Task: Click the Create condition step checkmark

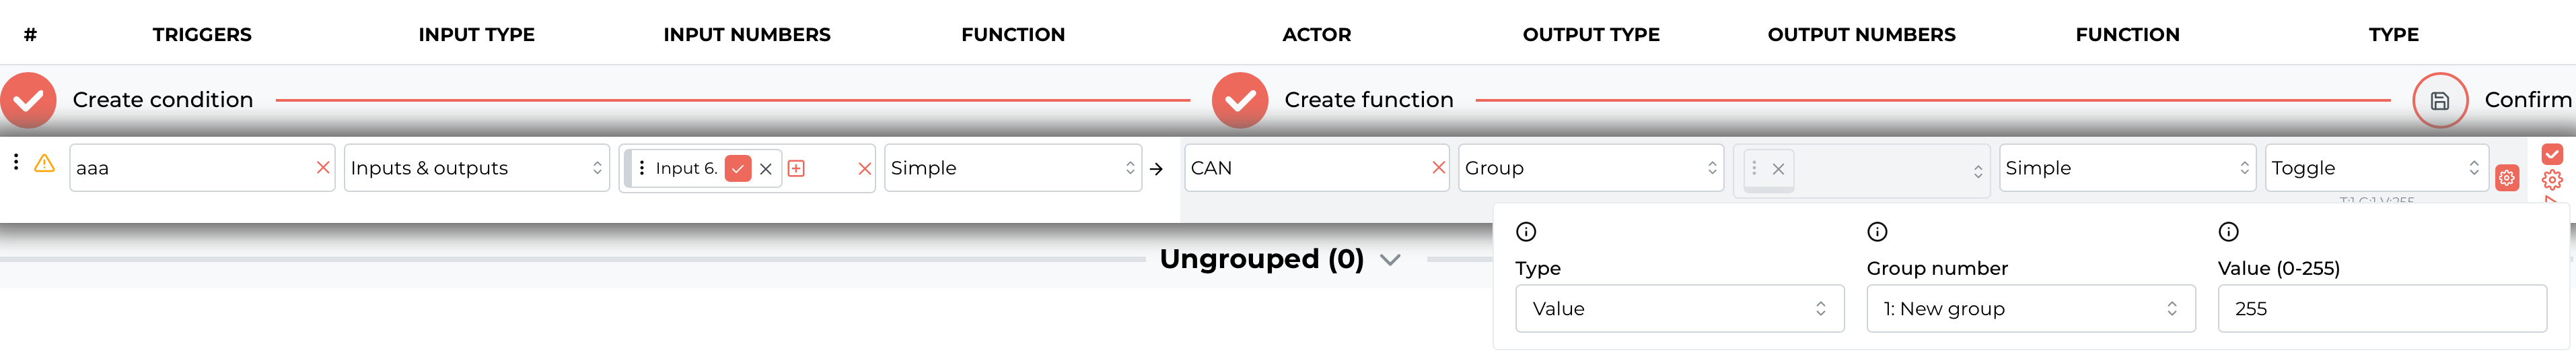Action: coord(28,100)
